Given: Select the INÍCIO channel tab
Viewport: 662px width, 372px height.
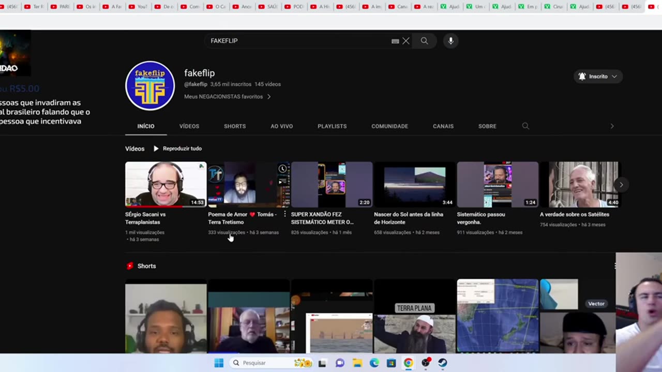Looking at the screenshot, I should click(x=146, y=126).
